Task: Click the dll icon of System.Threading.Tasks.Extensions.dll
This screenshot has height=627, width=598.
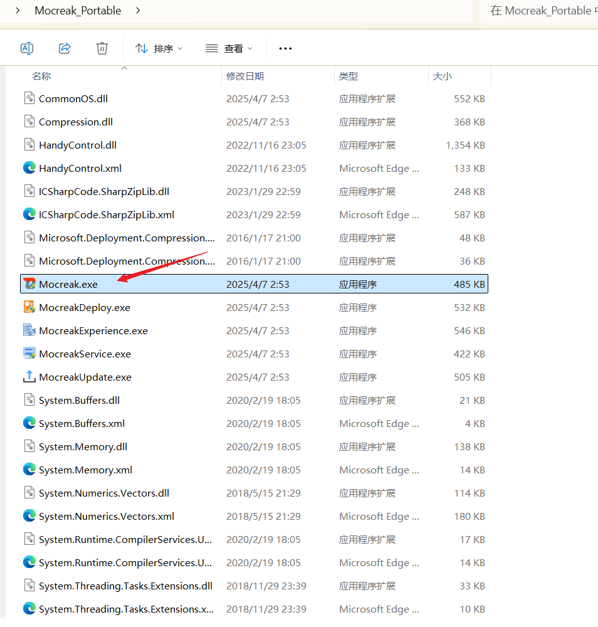Action: click(29, 586)
